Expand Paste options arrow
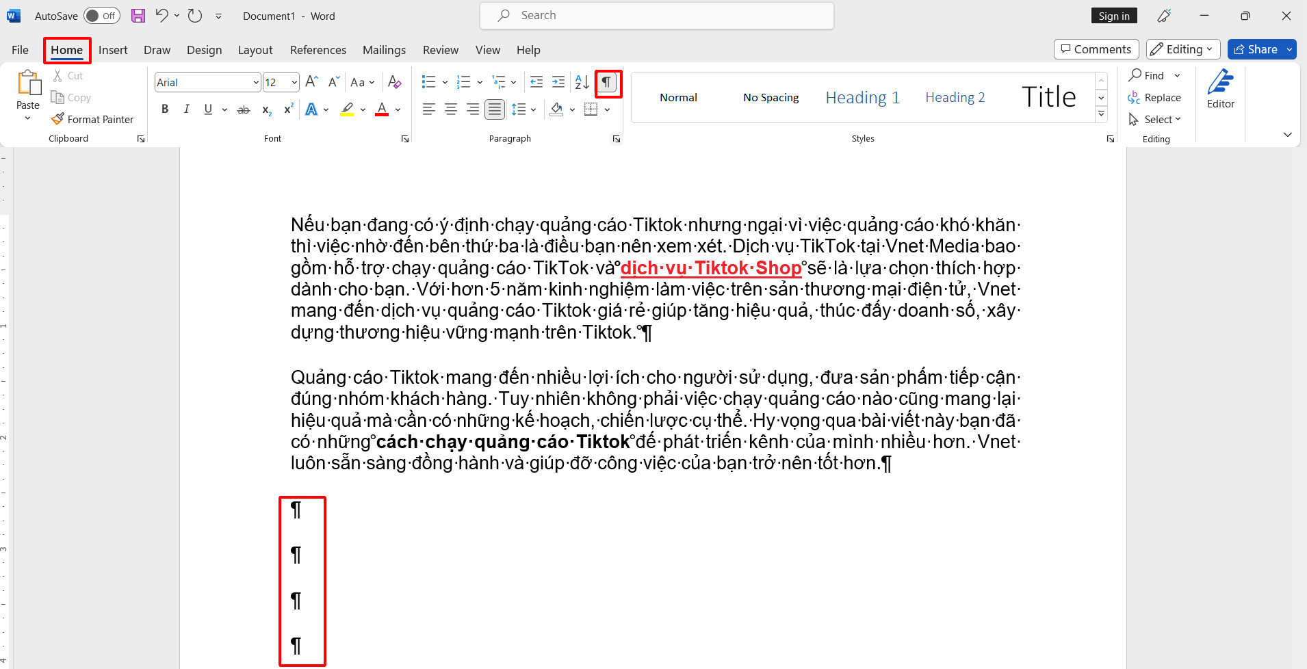 tap(28, 118)
